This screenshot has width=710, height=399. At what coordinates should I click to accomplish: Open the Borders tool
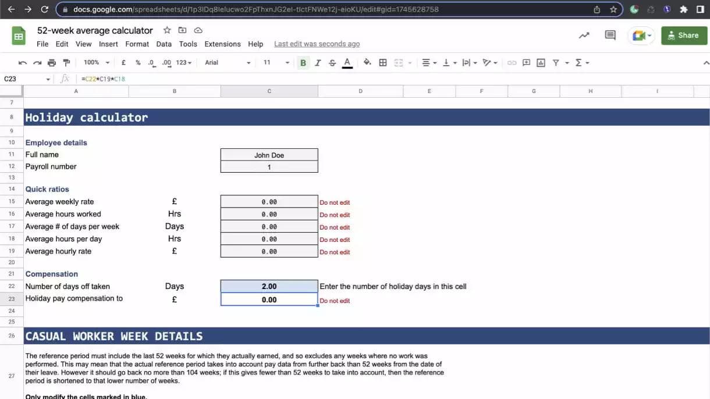pos(383,63)
